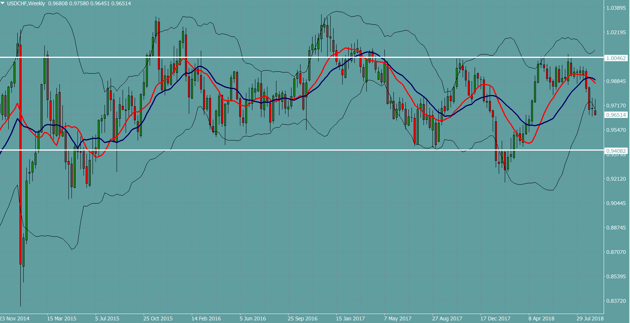Click the current price tag 0.96514

tap(616, 115)
